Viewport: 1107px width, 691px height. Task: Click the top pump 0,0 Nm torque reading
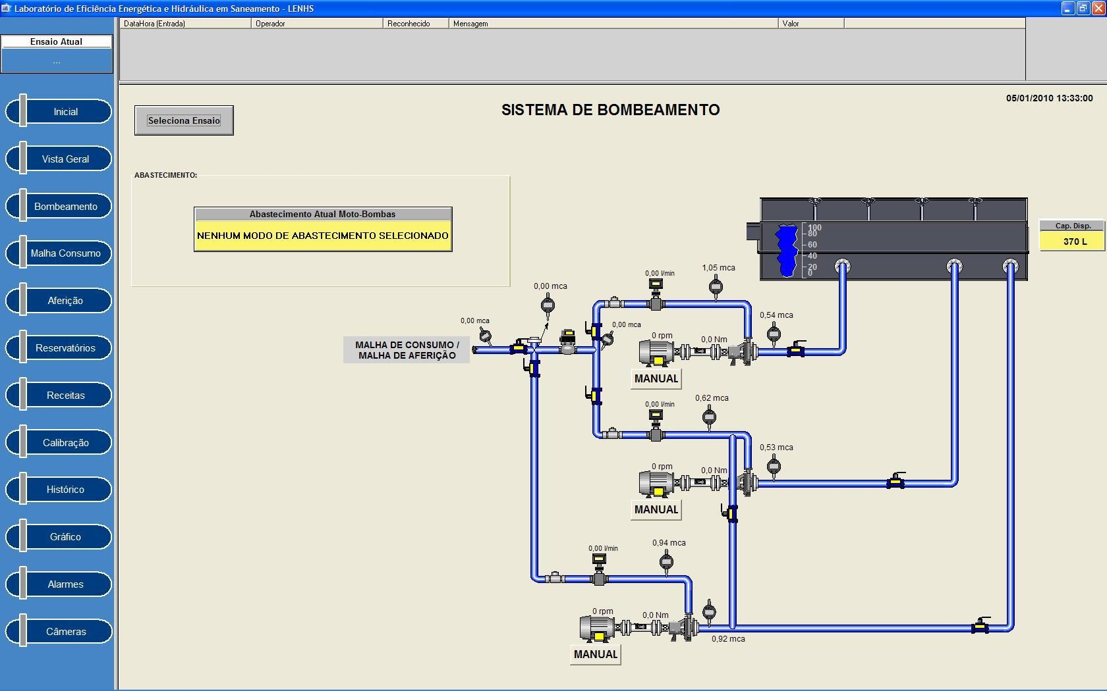coord(714,340)
